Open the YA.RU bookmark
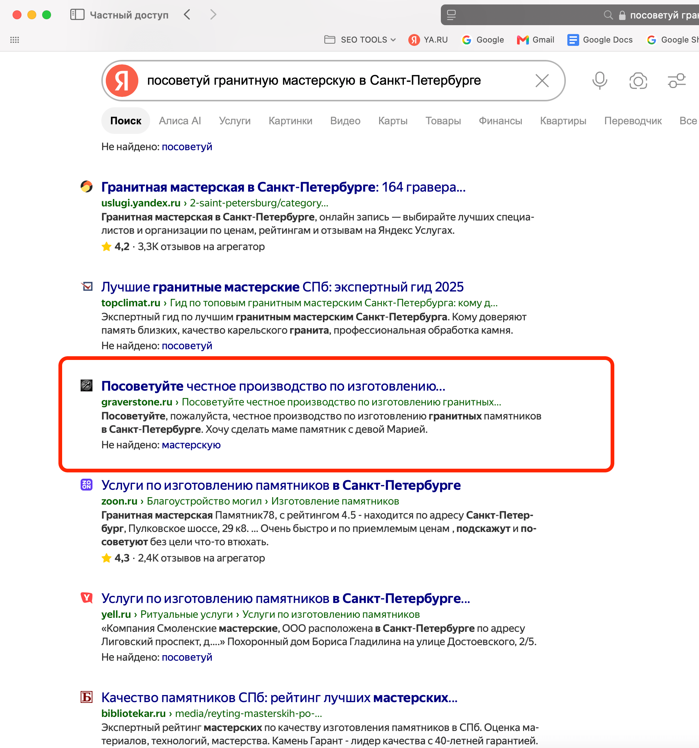This screenshot has height=748, width=699. point(428,40)
